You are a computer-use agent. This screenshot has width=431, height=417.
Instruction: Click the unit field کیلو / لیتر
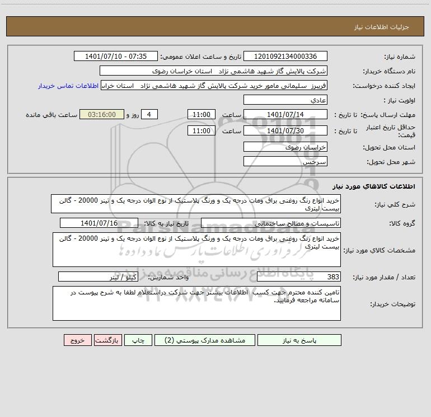pos(98,277)
